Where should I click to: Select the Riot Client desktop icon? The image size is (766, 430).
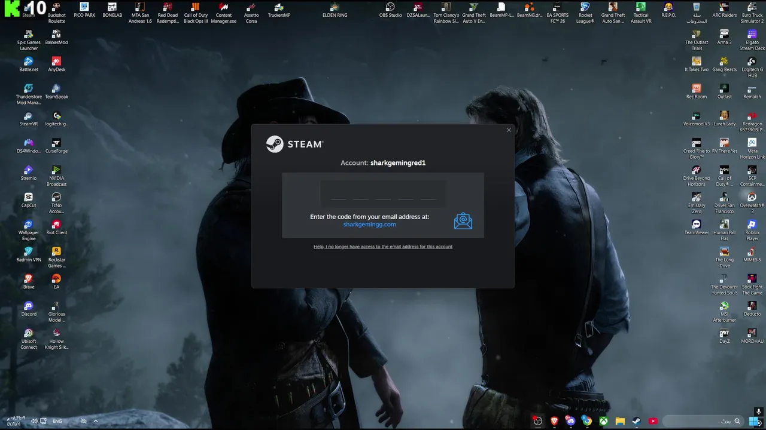(x=56, y=227)
